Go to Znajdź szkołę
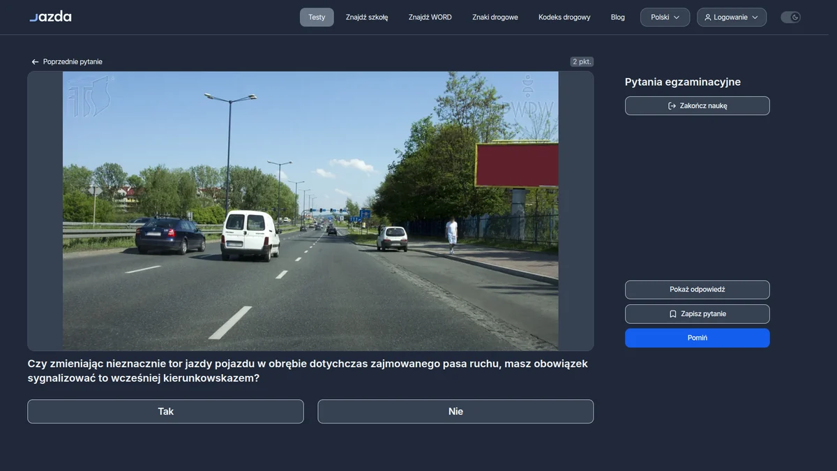 tap(367, 17)
